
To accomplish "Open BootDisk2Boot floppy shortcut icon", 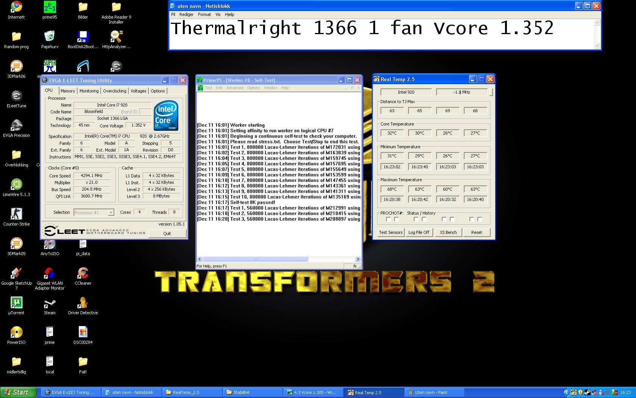I will coord(83,40).
